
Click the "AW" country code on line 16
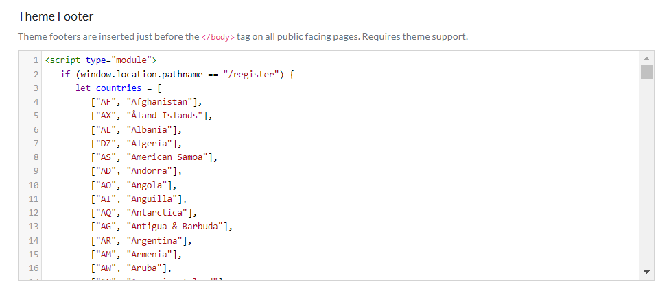click(105, 268)
